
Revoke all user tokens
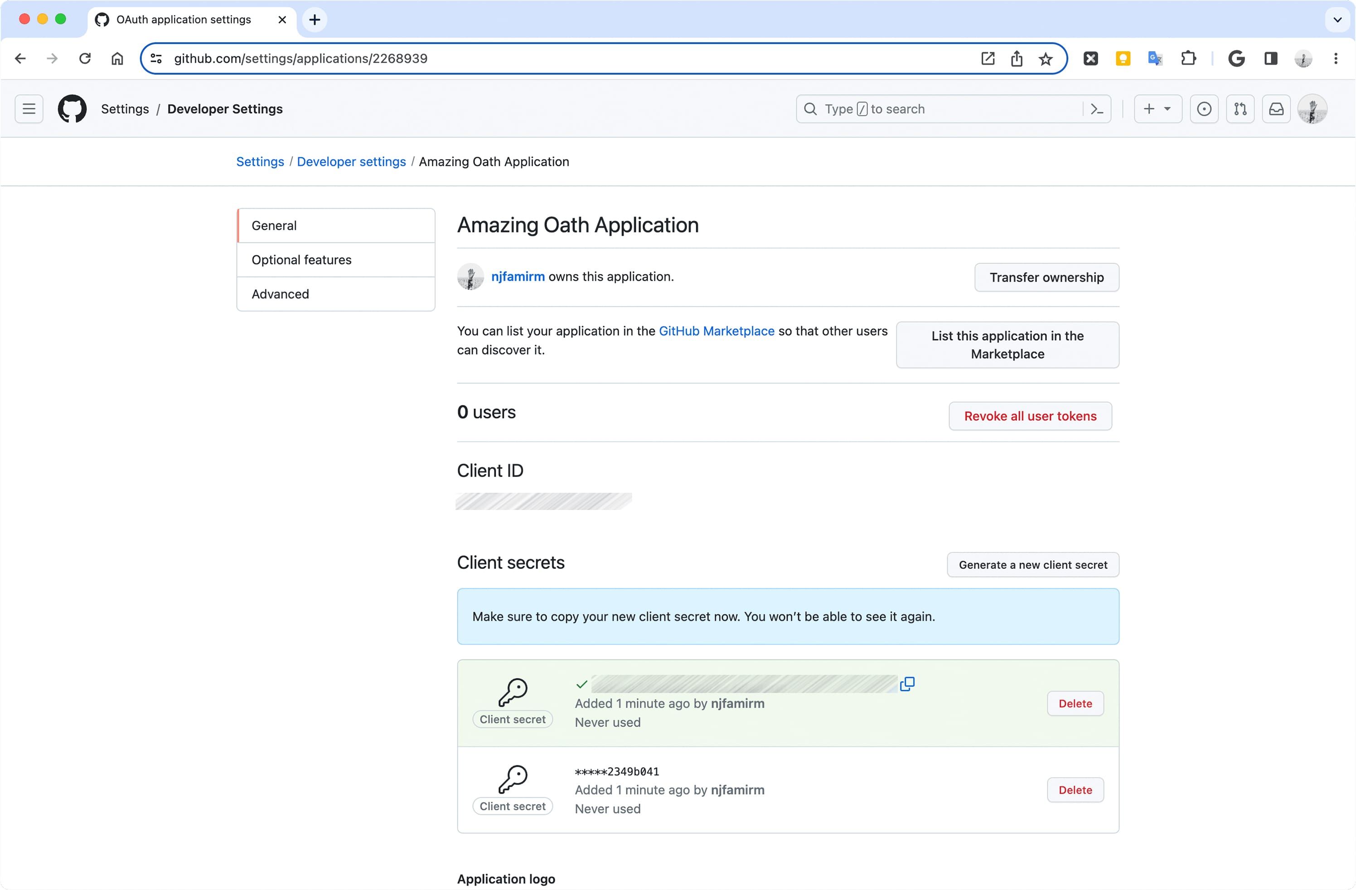(x=1030, y=415)
